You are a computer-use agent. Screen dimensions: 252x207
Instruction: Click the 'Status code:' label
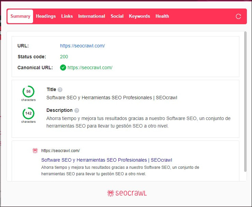coord(32,57)
